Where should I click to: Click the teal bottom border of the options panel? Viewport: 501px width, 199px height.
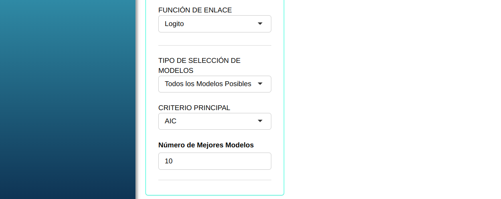coord(214,195)
